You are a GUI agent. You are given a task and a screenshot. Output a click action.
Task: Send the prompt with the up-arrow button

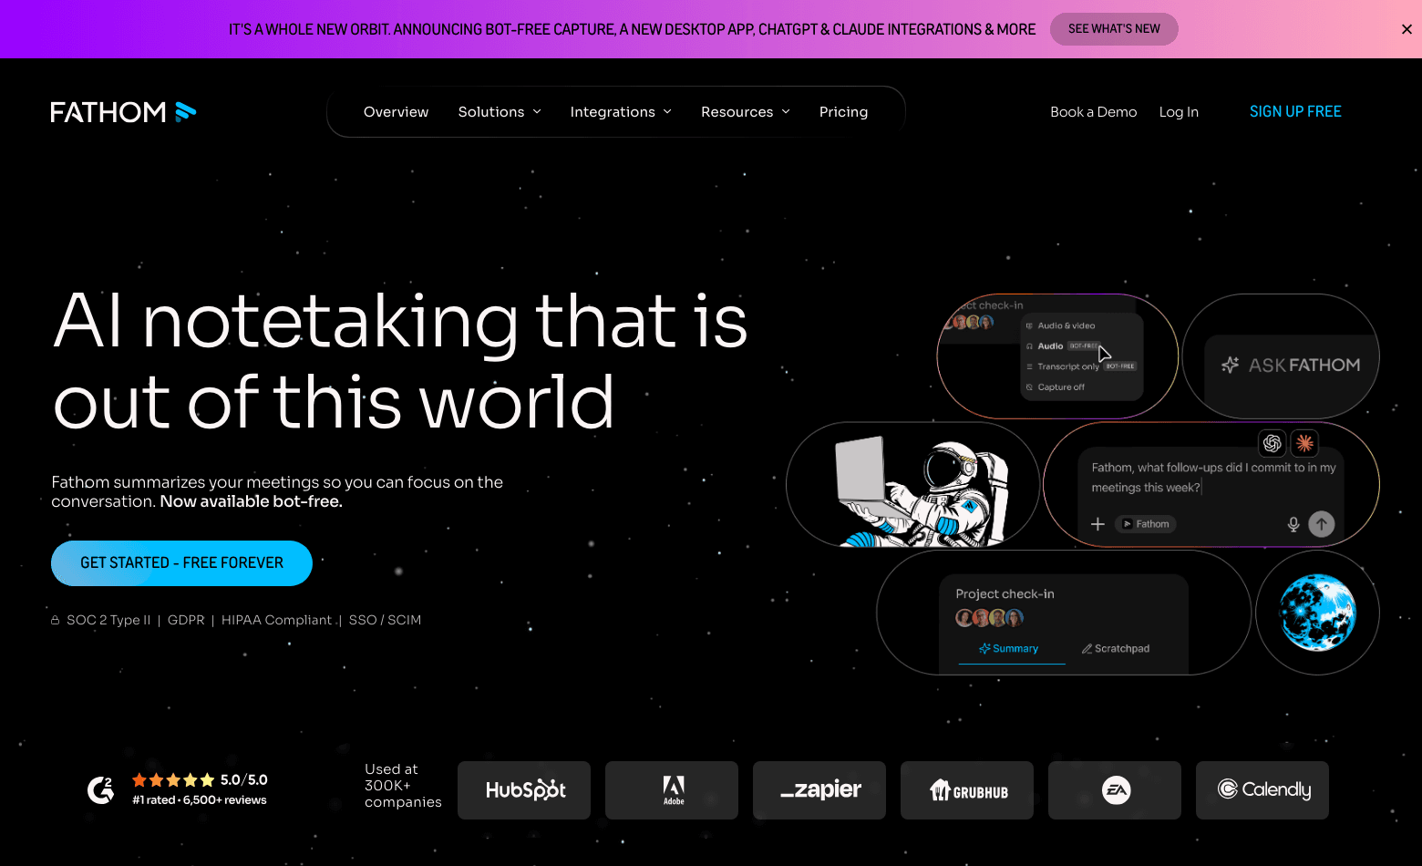[1322, 523]
